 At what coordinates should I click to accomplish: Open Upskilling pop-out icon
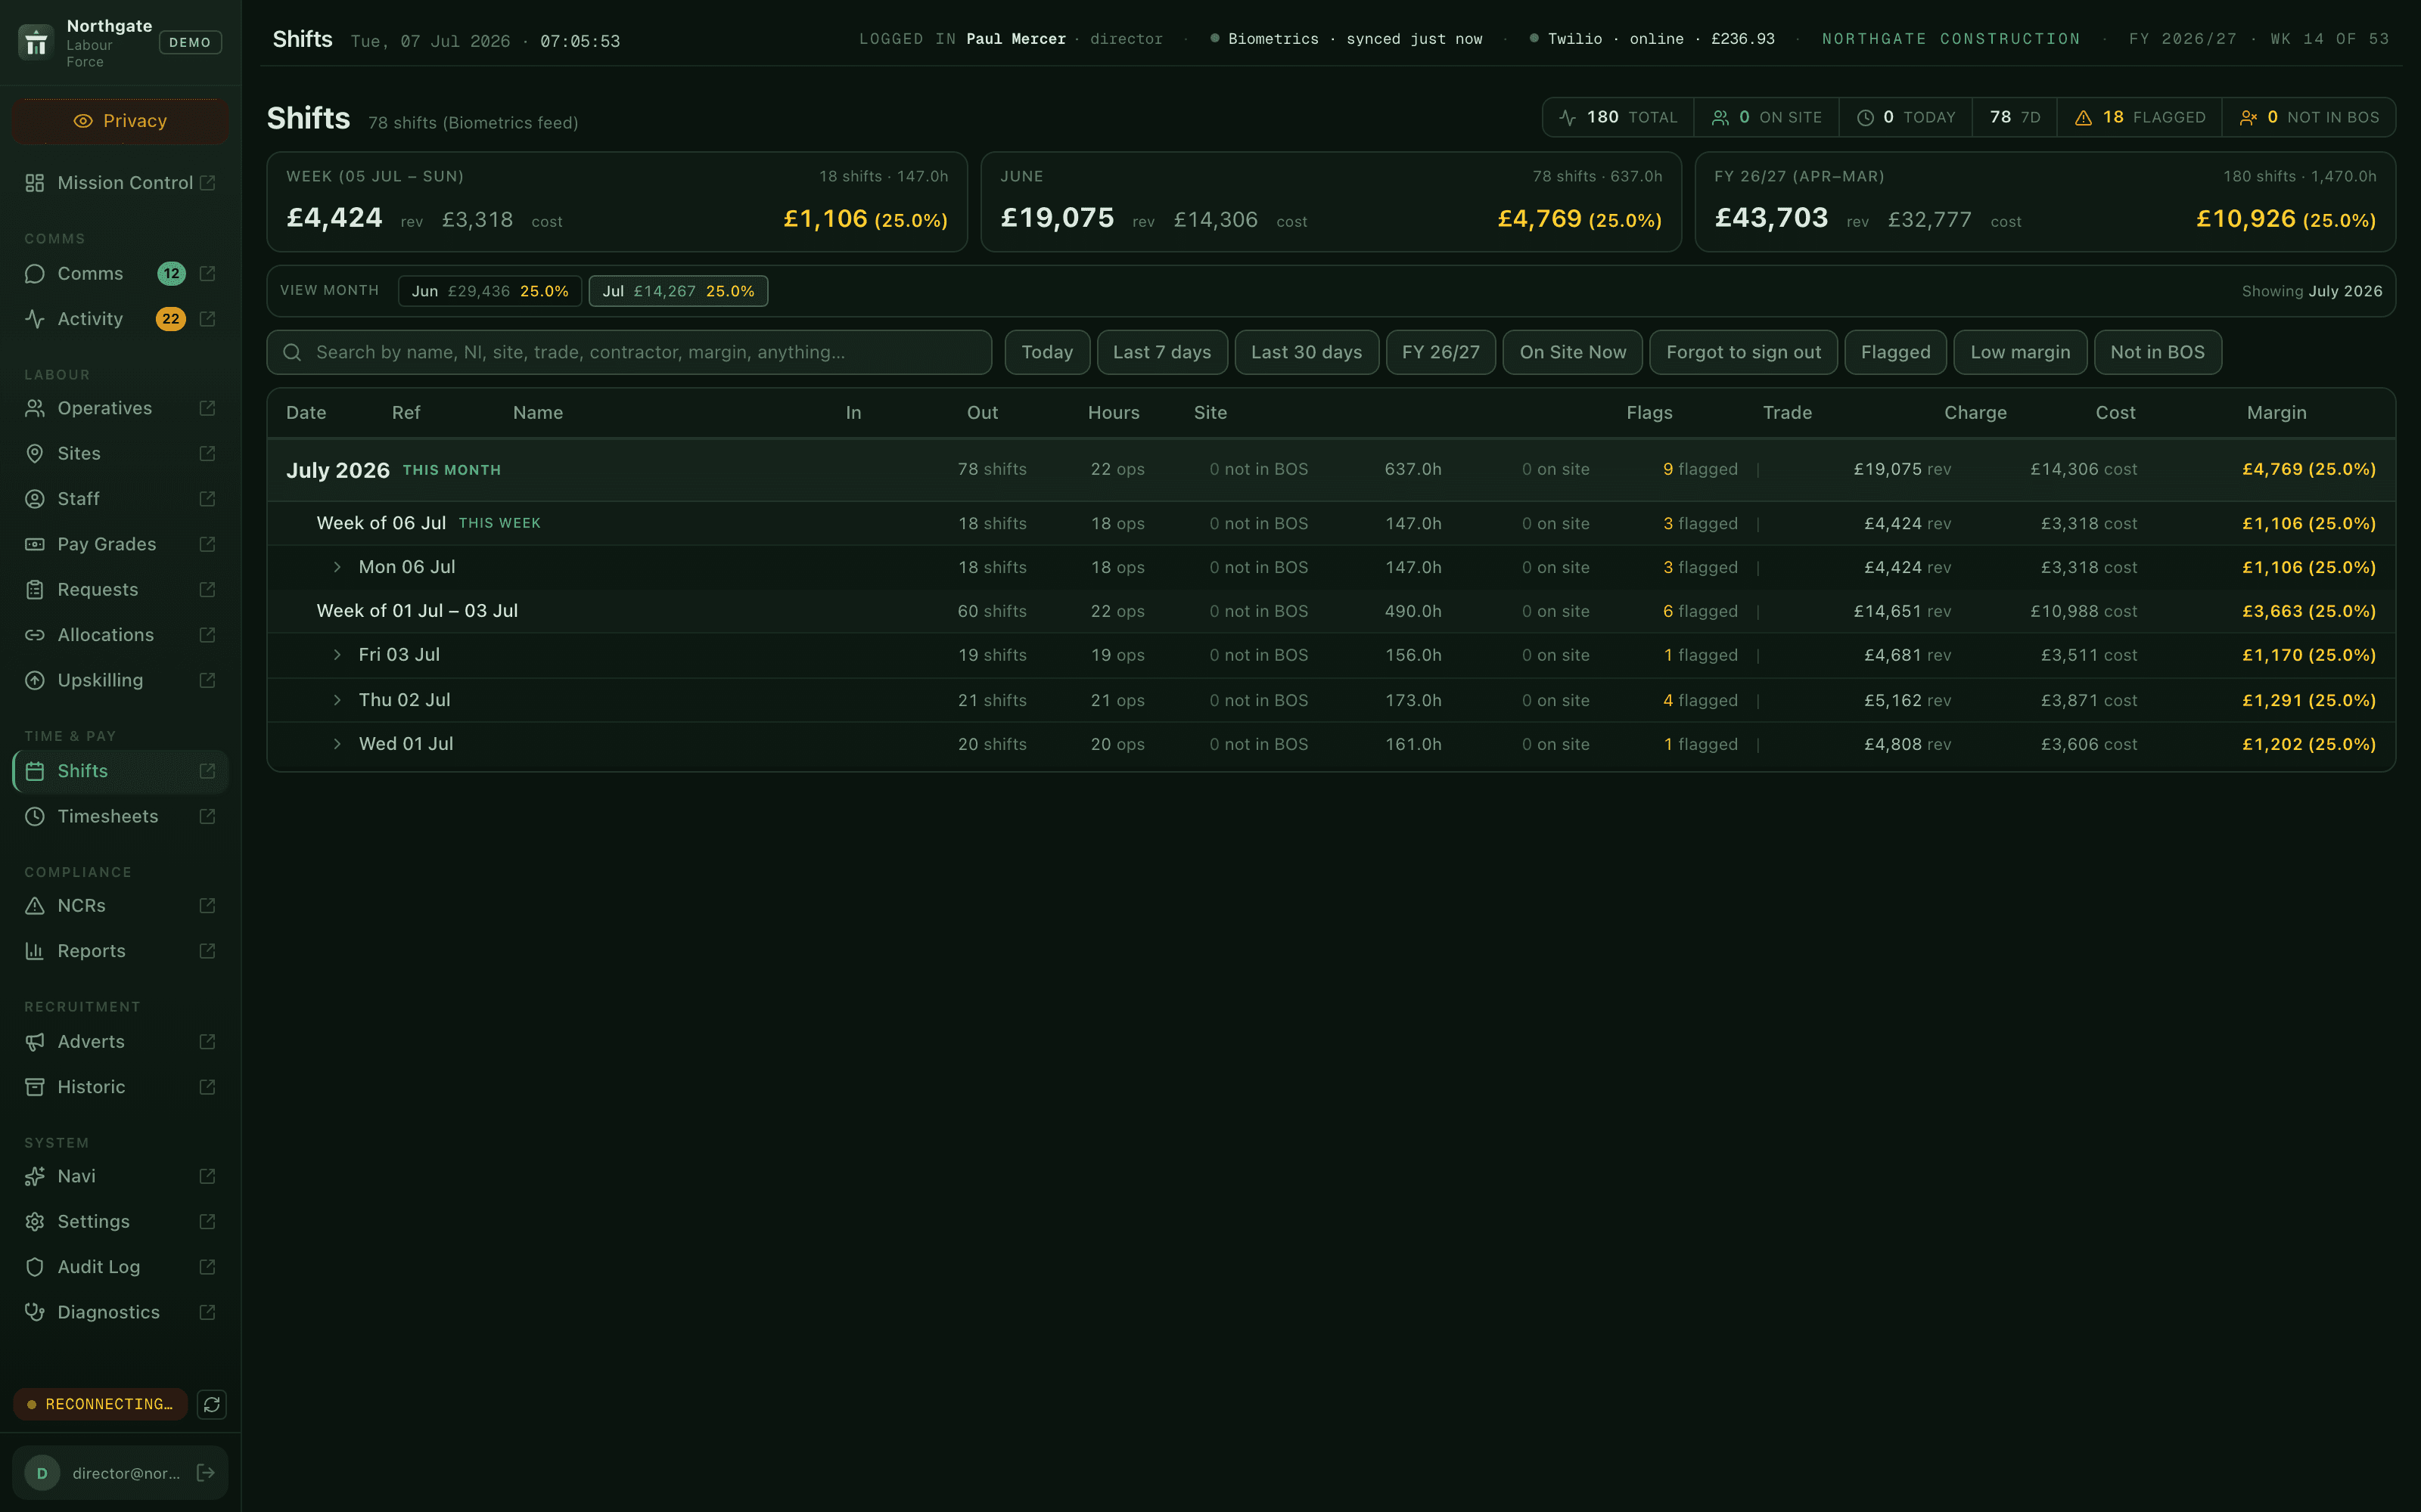(207, 680)
